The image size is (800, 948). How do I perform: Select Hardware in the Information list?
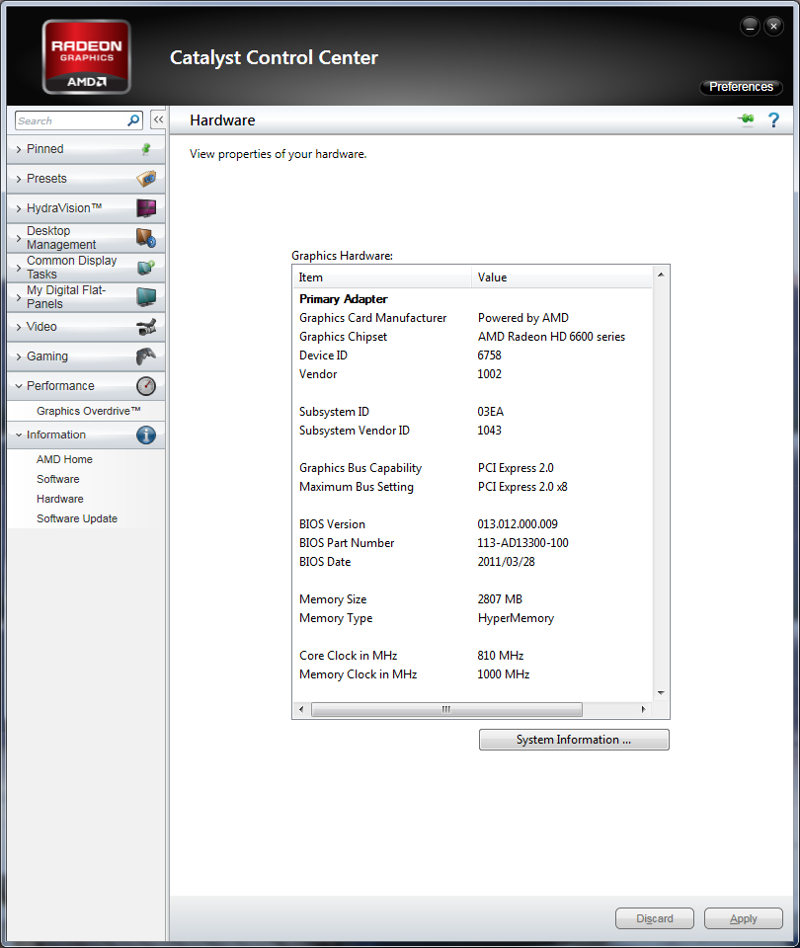click(60, 499)
